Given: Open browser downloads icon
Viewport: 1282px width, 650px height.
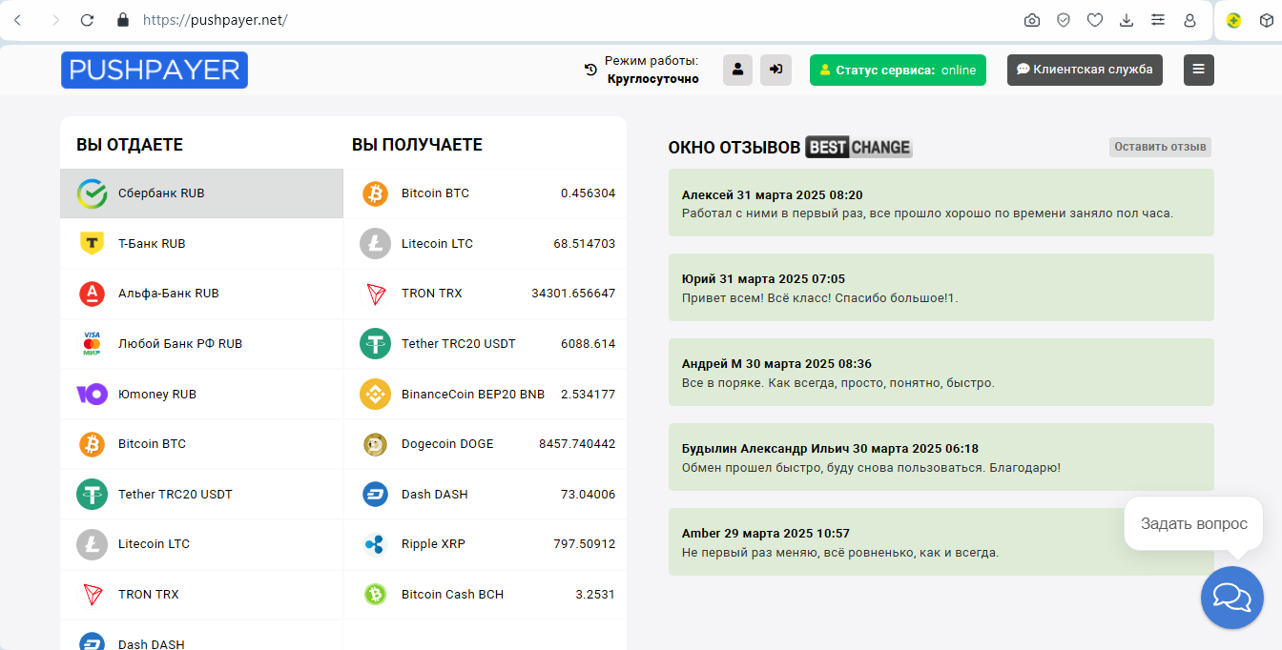Looking at the screenshot, I should click(x=1127, y=20).
